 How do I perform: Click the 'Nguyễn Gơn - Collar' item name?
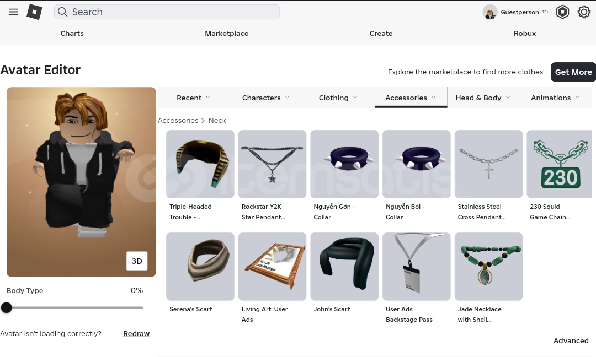[x=334, y=212]
